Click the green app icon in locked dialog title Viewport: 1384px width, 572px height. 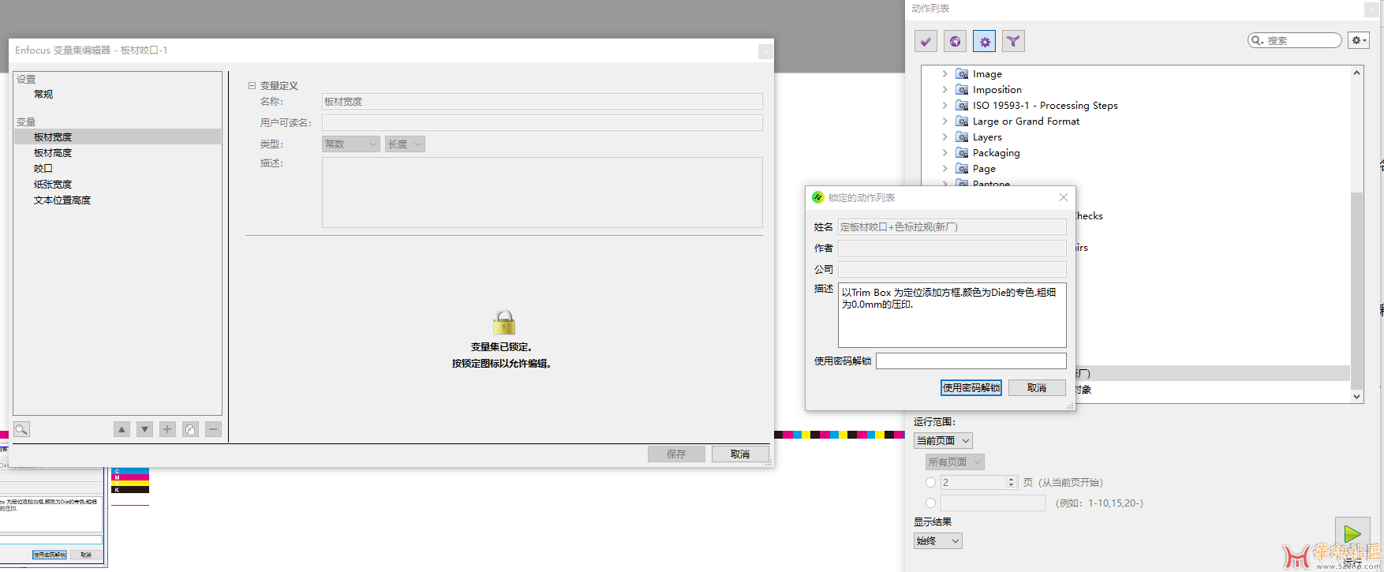coord(818,197)
